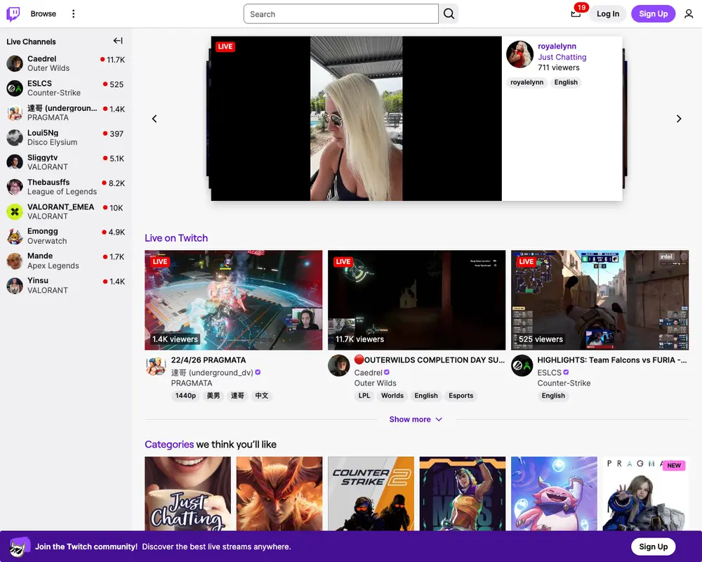Screen dimensions: 702x562
Task: Click the Esports tag
Action: (x=461, y=396)
